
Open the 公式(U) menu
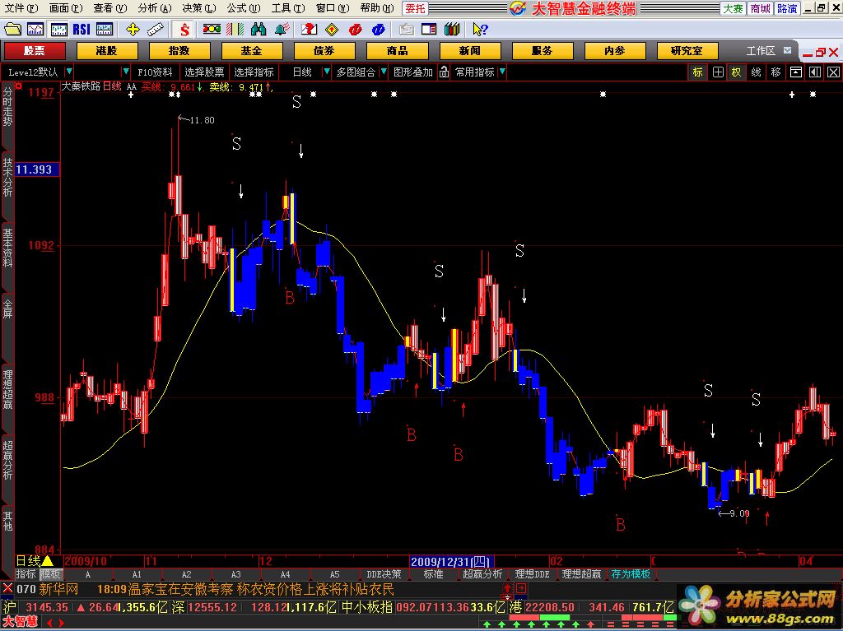tap(244, 8)
